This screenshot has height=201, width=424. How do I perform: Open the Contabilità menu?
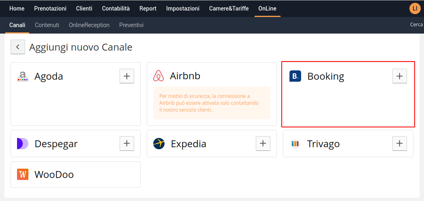116,8
